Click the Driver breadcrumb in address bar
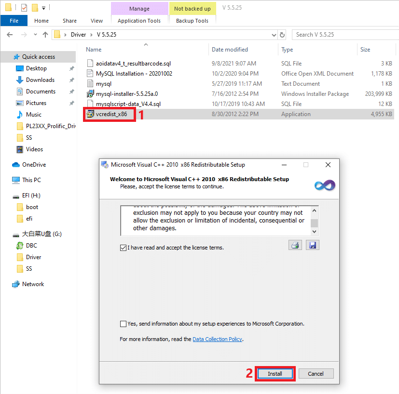The width and height of the screenshot is (399, 394). [x=78, y=35]
